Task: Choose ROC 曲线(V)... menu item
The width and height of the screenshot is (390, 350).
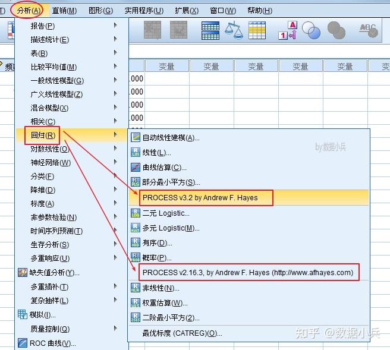Action: point(71,343)
